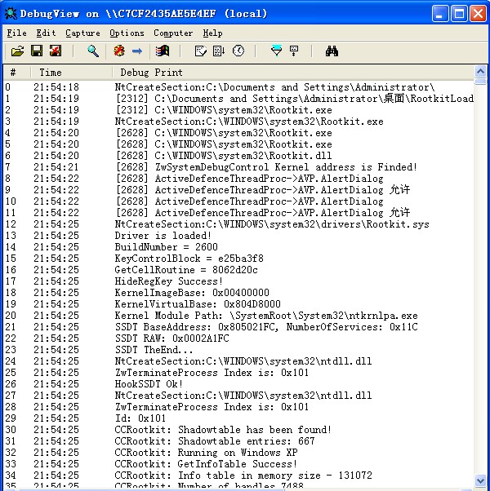This screenshot has width=490, height=491.
Task: Select 'BuildNumber = 2600' row
Action: coord(238,247)
